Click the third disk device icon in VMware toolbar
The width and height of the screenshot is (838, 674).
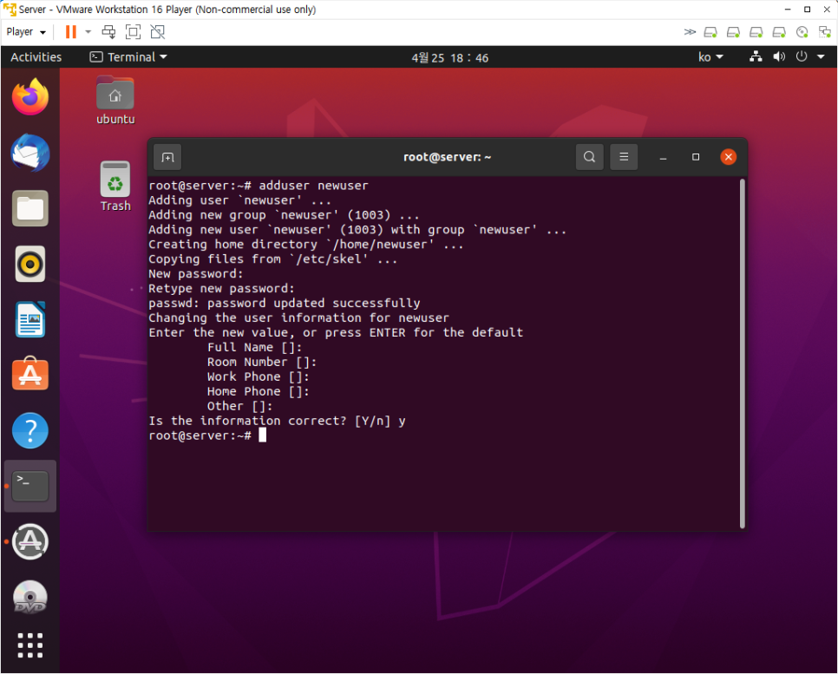pos(756,33)
